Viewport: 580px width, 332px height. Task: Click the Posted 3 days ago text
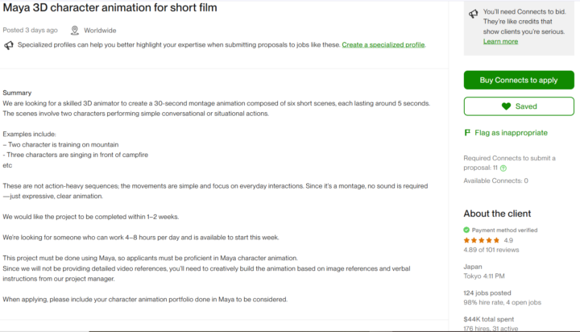pyautogui.click(x=31, y=31)
